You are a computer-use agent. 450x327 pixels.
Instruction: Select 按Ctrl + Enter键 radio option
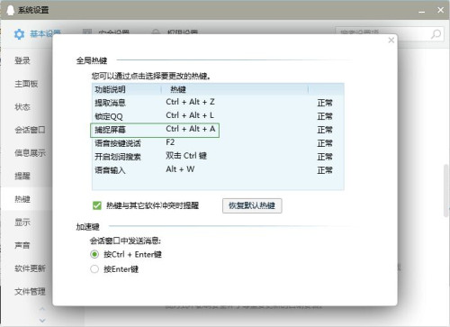94,254
